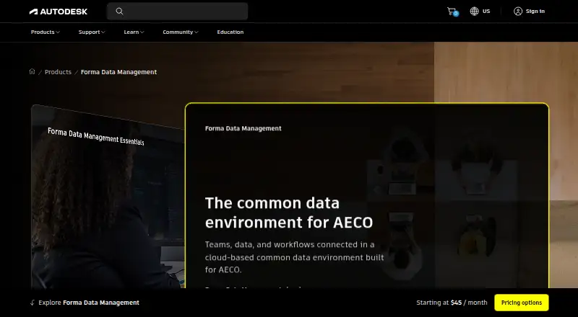
Task: Click the heading 'The common data environment for AECO'
Action: click(289, 213)
